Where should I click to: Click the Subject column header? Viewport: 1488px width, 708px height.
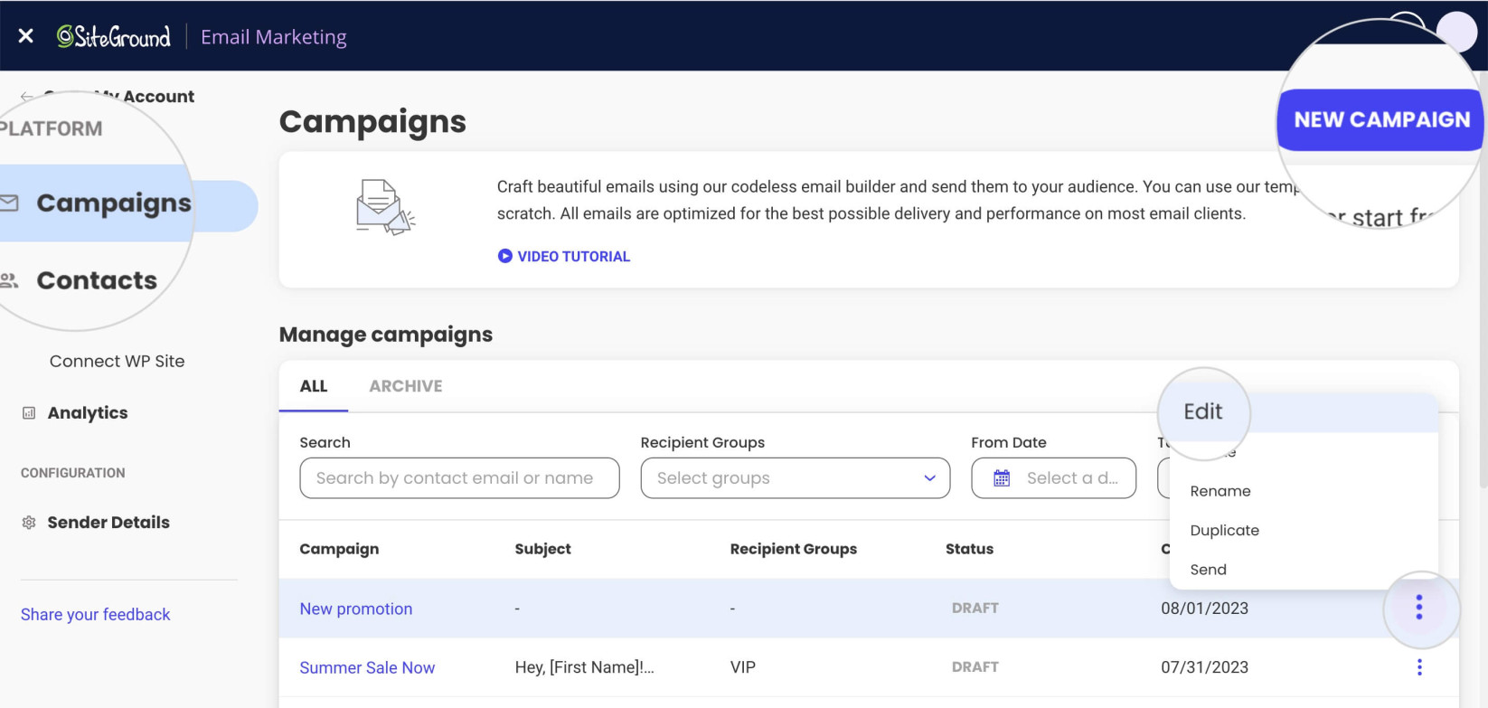[x=543, y=549]
